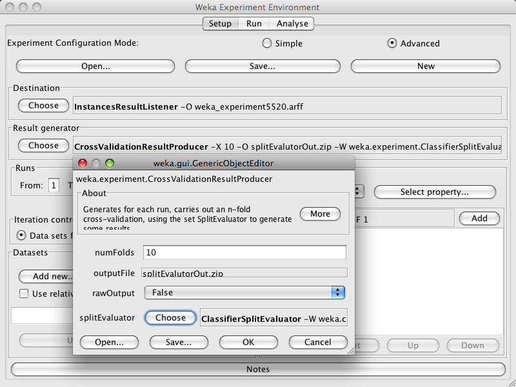Click the outputFile field
Viewport: 516px width, 387px height.
pos(244,273)
